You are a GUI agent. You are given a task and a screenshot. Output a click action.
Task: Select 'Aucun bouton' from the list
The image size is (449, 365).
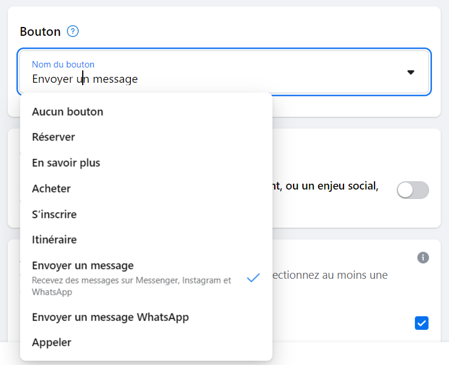[67, 111]
